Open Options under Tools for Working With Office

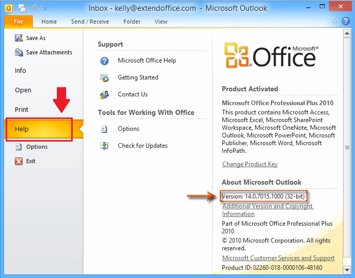point(129,129)
